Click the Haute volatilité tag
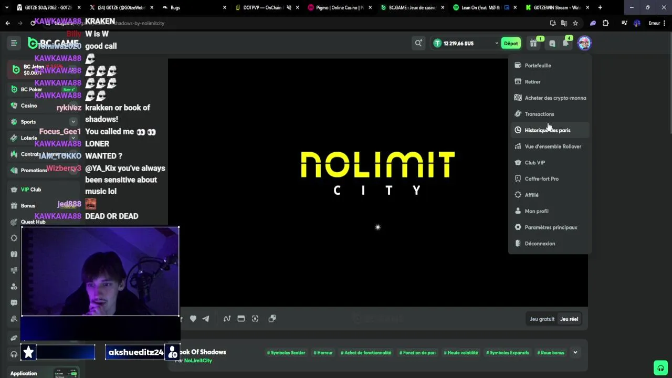Image resolution: width=672 pixels, height=378 pixels. point(461,353)
